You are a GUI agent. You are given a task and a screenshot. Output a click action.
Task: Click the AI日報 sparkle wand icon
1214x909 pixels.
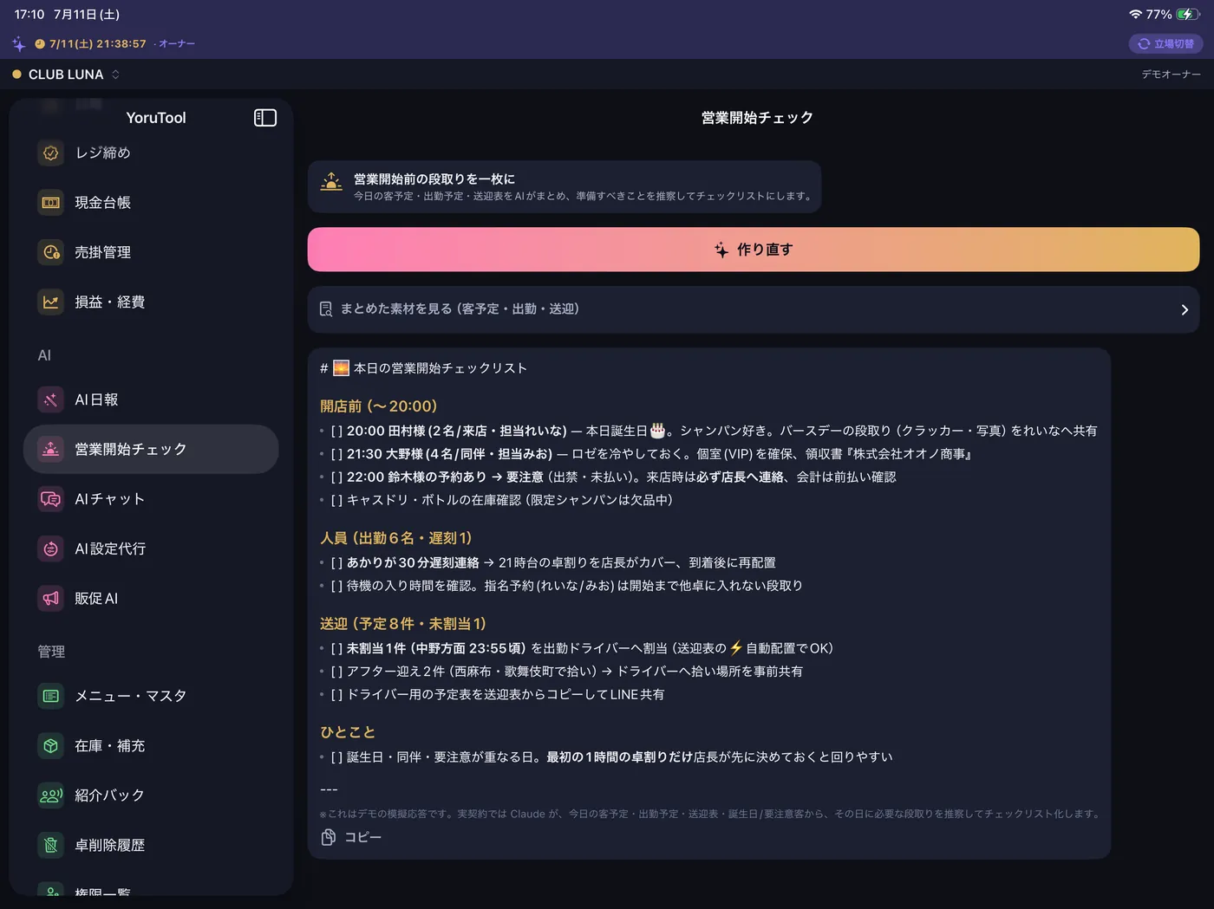51,399
